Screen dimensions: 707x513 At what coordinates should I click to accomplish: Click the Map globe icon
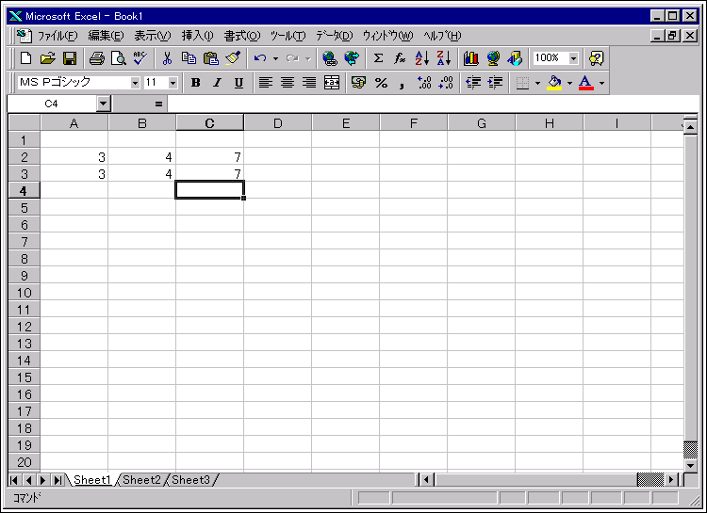click(493, 58)
